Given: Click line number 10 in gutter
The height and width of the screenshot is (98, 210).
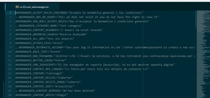Looking at the screenshot, I should (x=10, y=52).
